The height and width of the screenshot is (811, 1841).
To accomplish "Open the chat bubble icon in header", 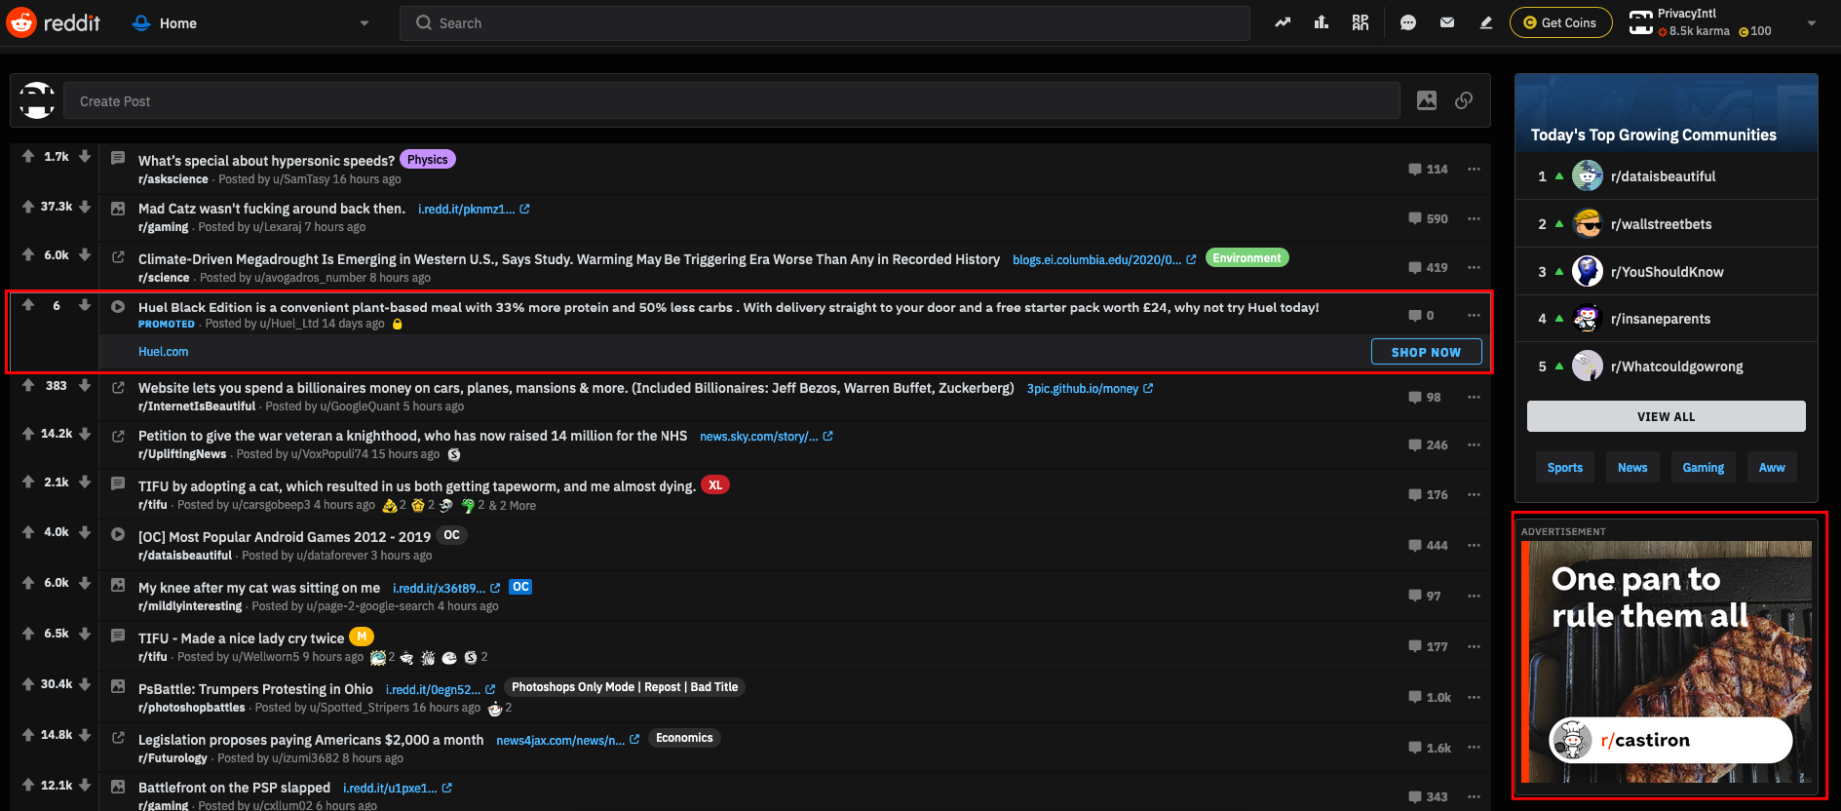I will pyautogui.click(x=1408, y=22).
